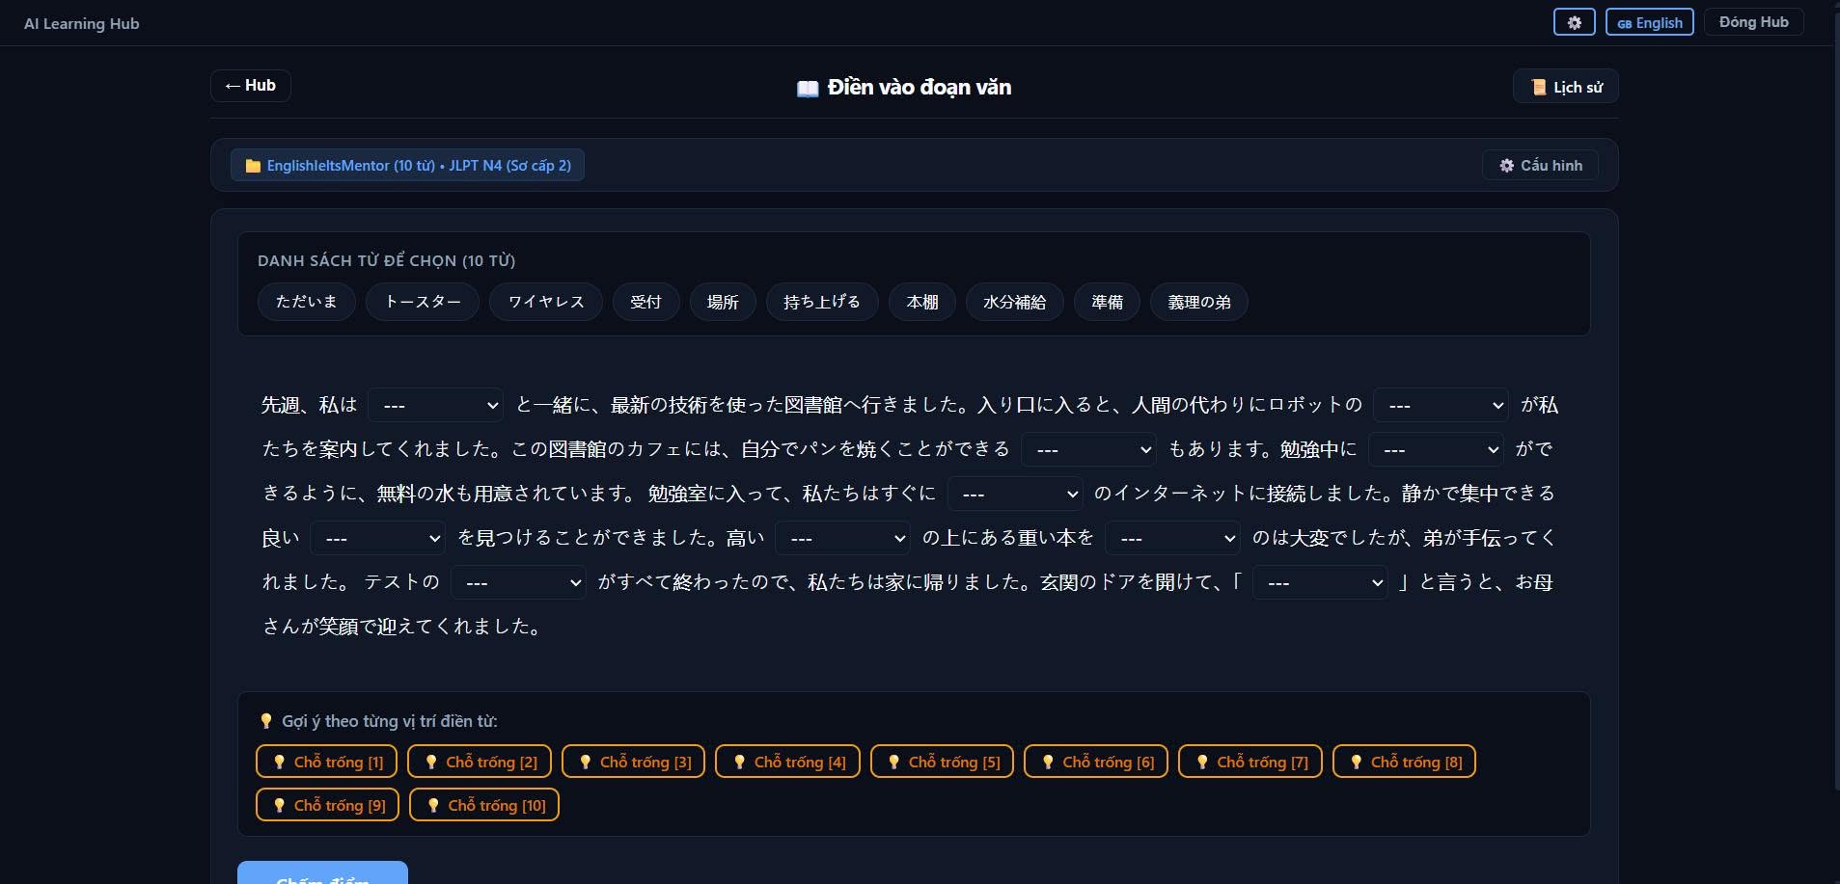Open dropdown before がすべて終わったので
This screenshot has height=884, width=1840.
coord(518,582)
